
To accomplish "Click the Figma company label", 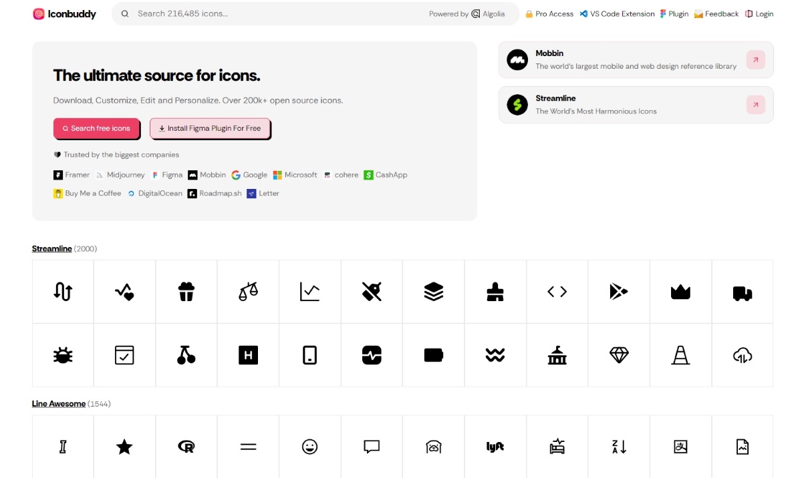I will tap(166, 175).
